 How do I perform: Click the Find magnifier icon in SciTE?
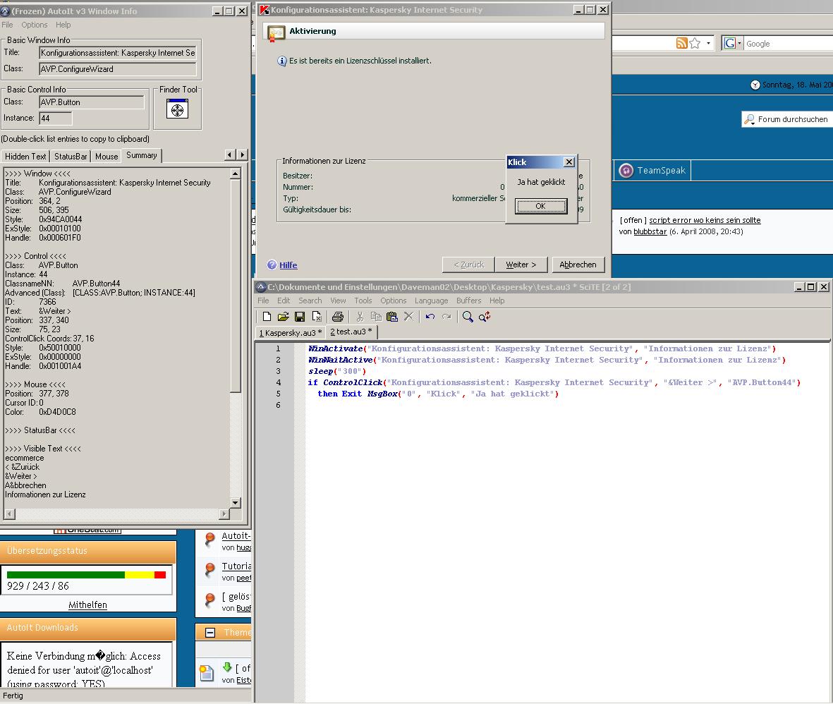tap(468, 317)
